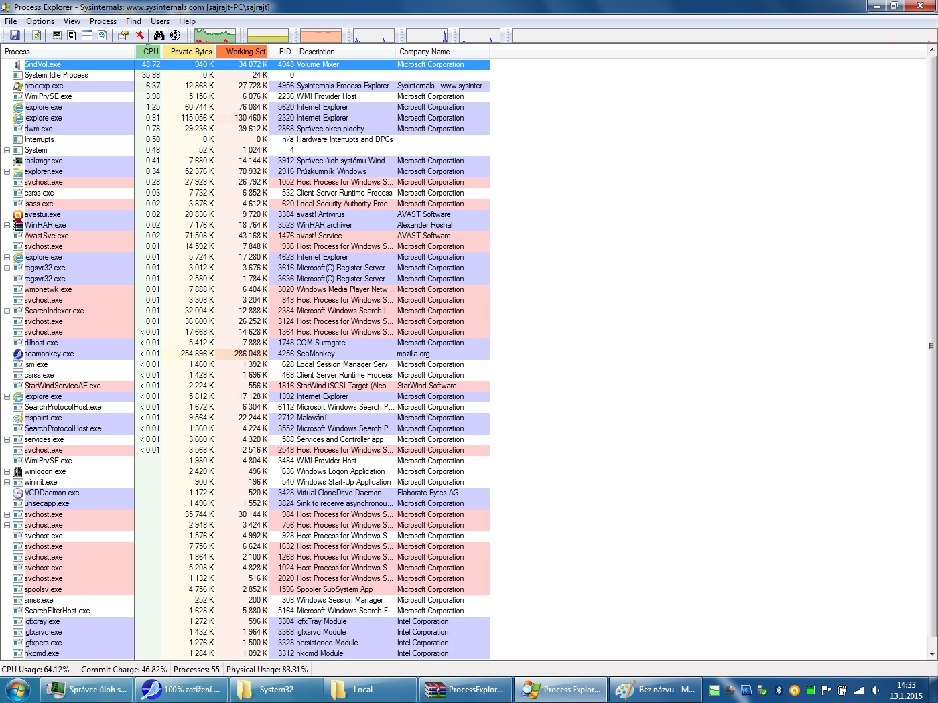Viewport: 938px width, 703px height.
Task: Click the explorer.exe folder icon
Action: click(x=18, y=171)
